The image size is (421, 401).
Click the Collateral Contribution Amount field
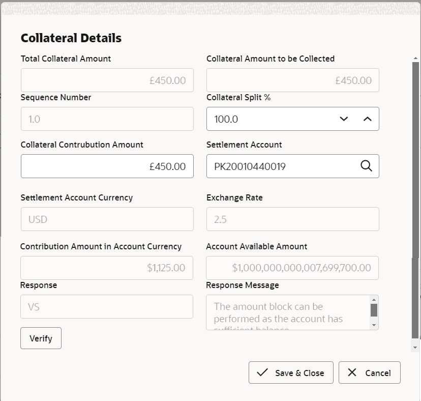[107, 166]
